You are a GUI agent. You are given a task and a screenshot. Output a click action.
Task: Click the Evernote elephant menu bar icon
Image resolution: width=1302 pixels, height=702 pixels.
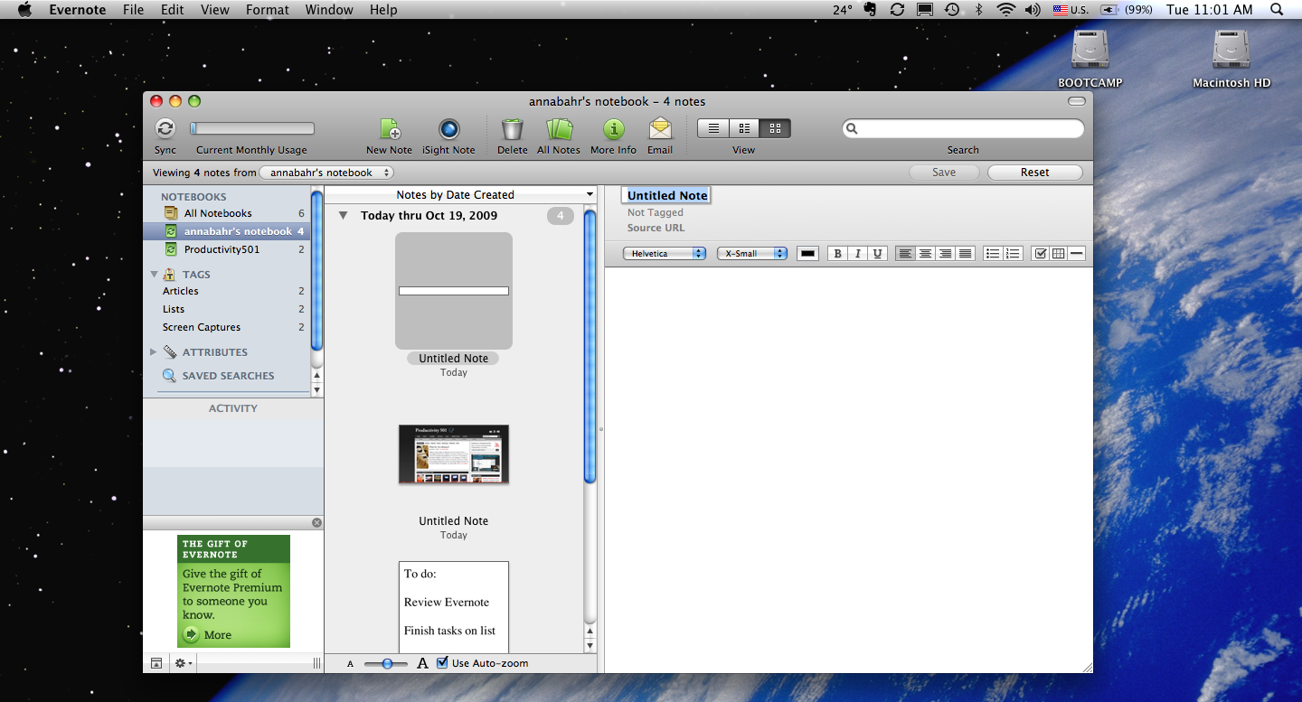point(870,10)
